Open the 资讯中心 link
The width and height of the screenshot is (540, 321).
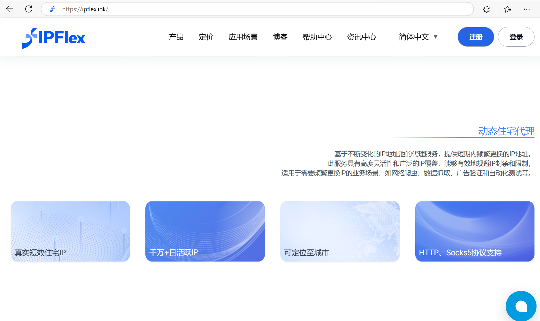coord(362,37)
